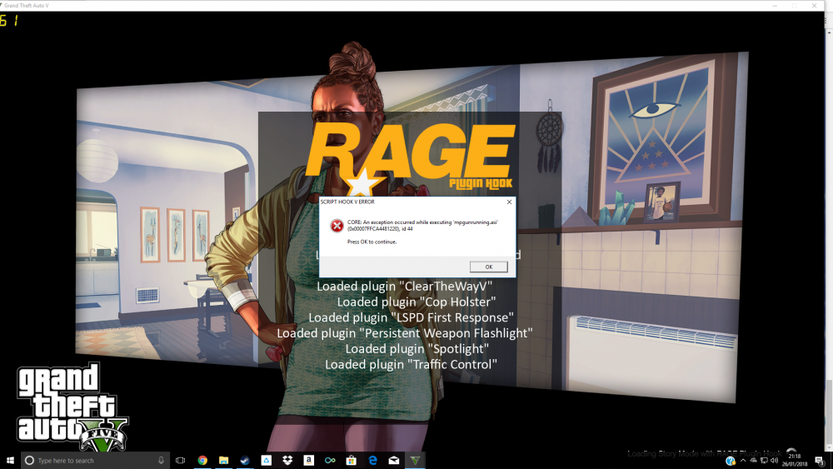Click the red error icon in the dialog
833x469 pixels.
click(337, 226)
